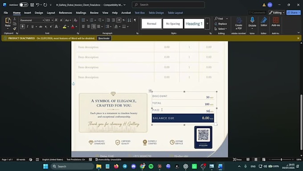
Task: Open the Editor pane
Action: coord(264,22)
